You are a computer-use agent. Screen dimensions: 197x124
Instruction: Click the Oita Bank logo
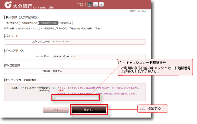[29, 5]
